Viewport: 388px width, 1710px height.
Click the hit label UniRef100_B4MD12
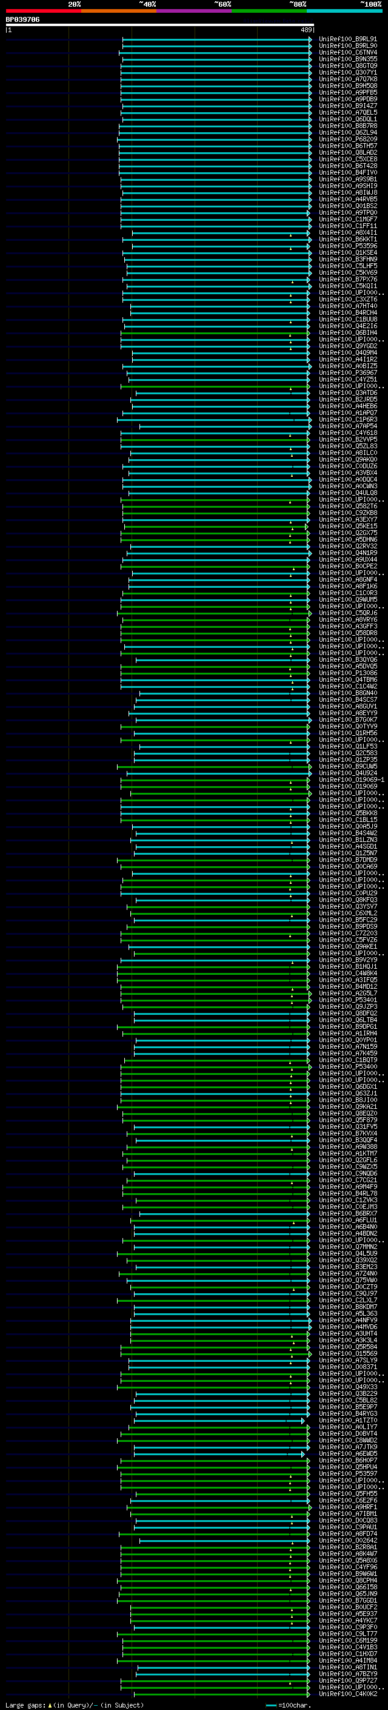(x=347, y=987)
